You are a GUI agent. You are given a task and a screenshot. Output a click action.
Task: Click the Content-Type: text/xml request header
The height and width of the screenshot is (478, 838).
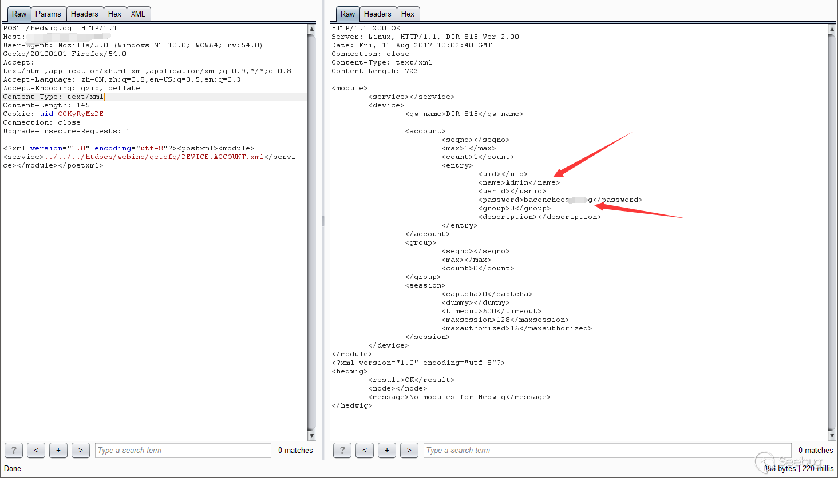[x=53, y=97]
